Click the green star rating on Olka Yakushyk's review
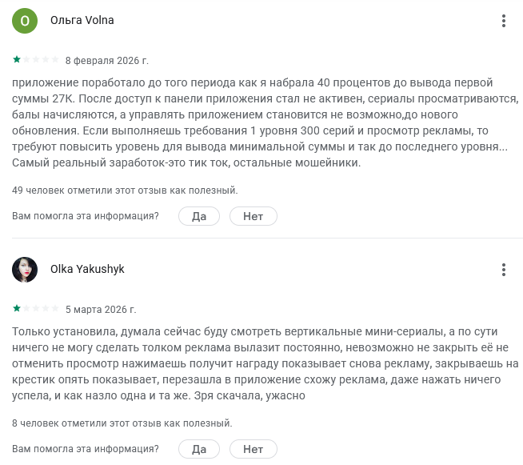This screenshot has height=465, width=523. point(17,309)
